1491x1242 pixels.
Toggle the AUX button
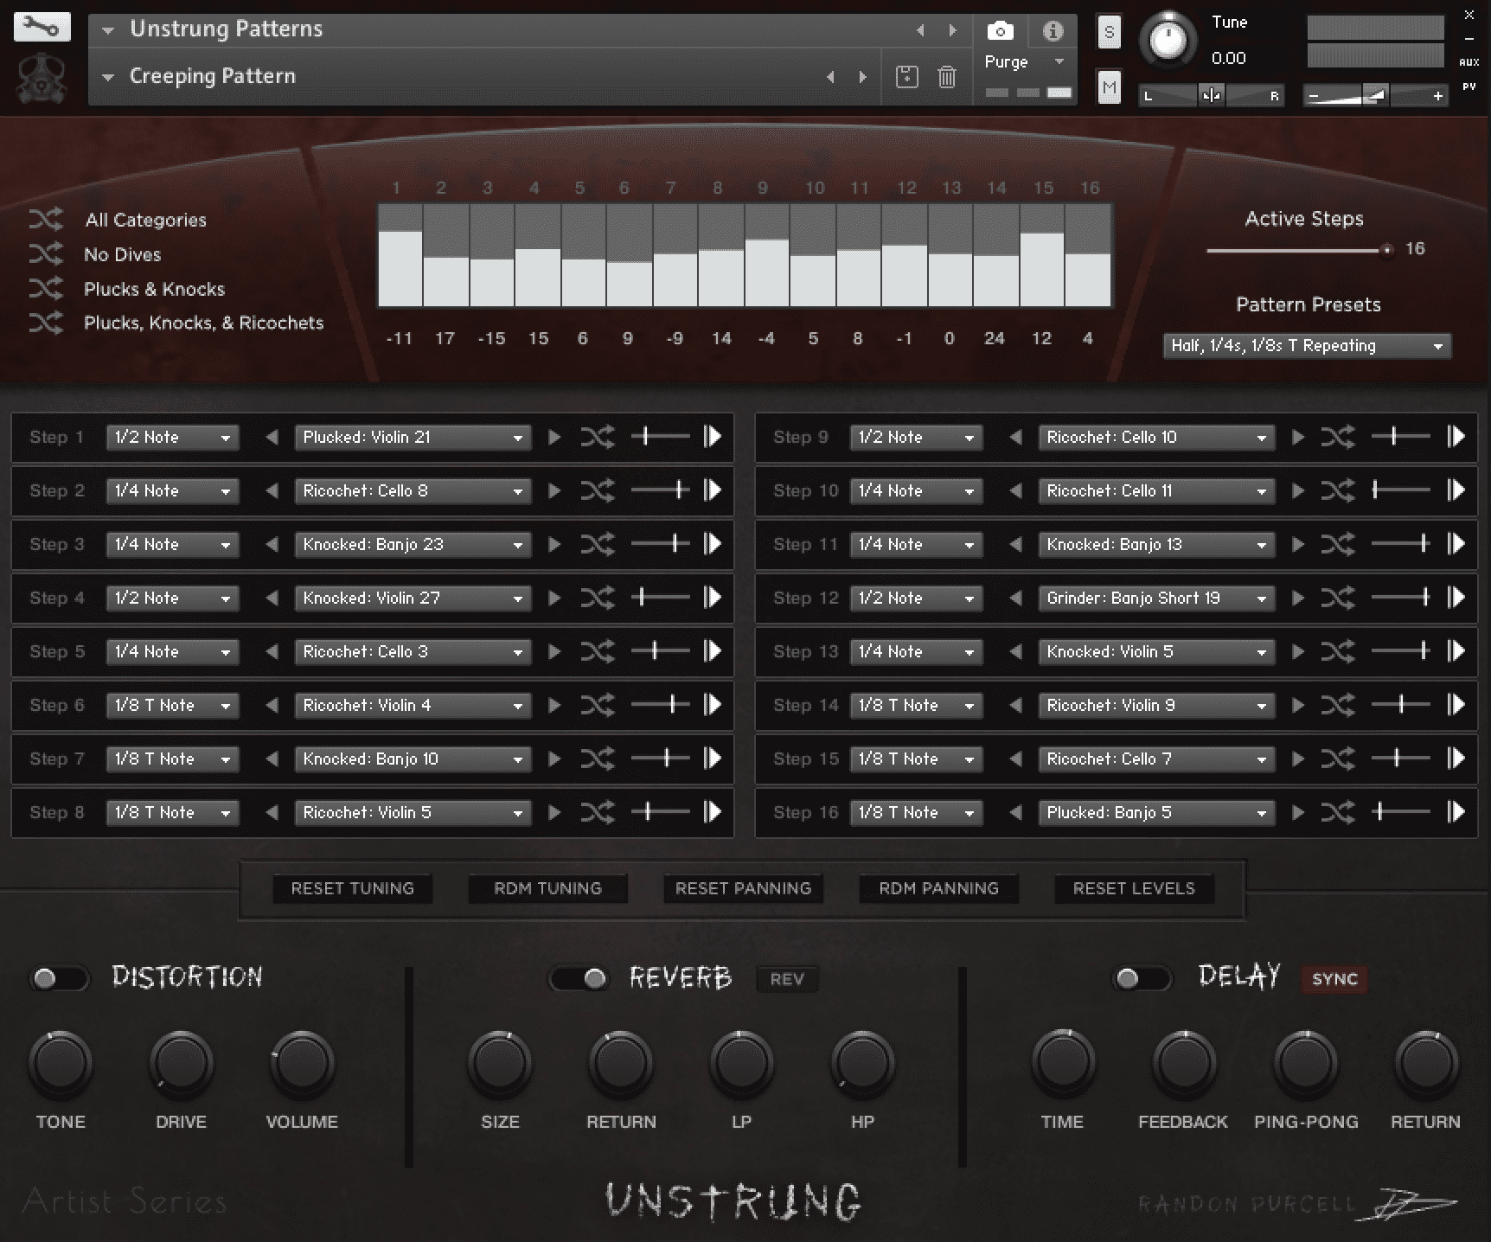pyautogui.click(x=1469, y=62)
